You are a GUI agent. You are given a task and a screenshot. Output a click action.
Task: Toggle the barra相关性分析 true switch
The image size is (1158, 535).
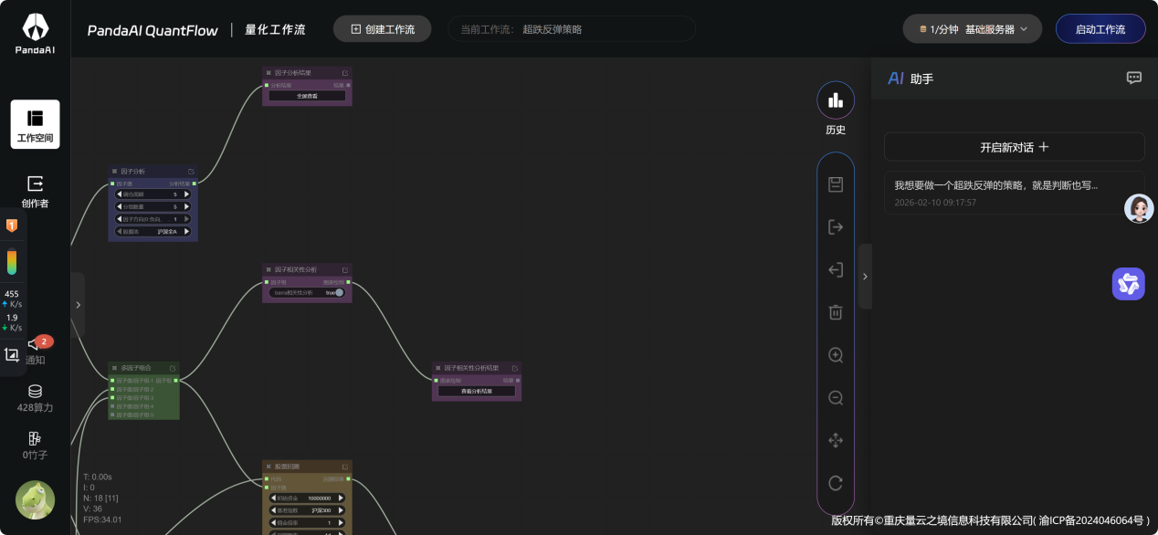[x=339, y=292]
